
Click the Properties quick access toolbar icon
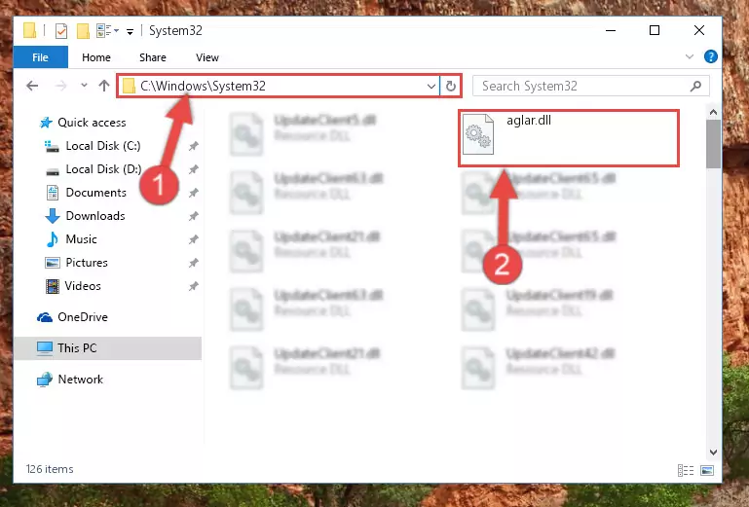coord(61,31)
